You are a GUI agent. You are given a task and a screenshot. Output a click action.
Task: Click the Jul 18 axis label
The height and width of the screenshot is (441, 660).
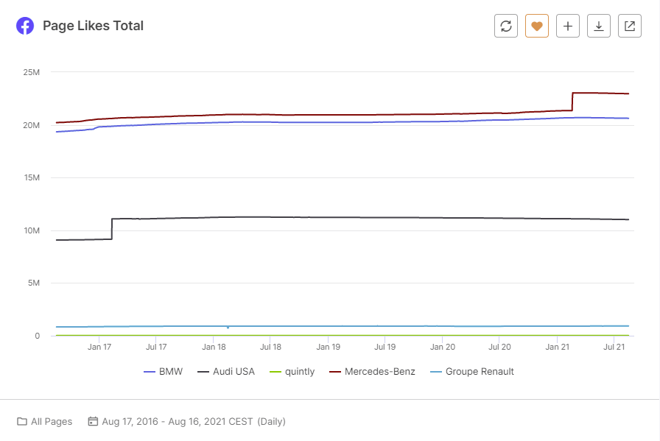pyautogui.click(x=270, y=347)
